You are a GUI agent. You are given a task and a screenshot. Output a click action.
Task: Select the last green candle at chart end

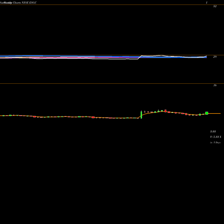pyautogui.click(x=207, y=113)
